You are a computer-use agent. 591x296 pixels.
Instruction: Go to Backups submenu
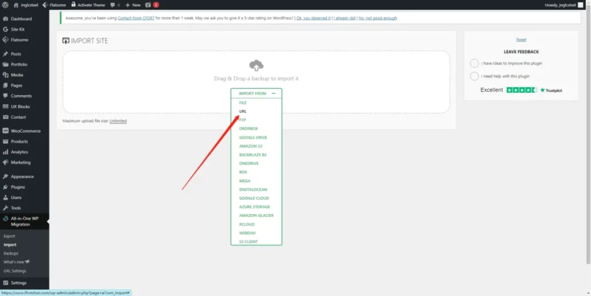pos(11,253)
